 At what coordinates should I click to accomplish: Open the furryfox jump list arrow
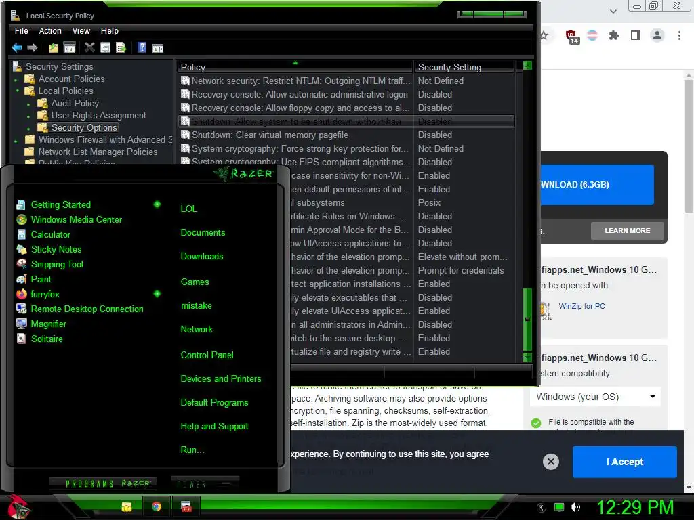pos(157,294)
